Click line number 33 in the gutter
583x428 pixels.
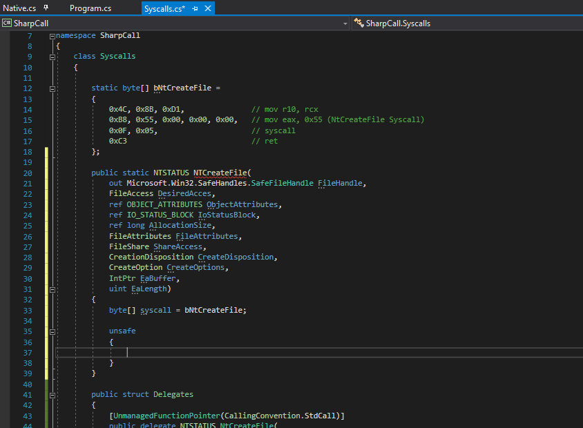pyautogui.click(x=28, y=311)
